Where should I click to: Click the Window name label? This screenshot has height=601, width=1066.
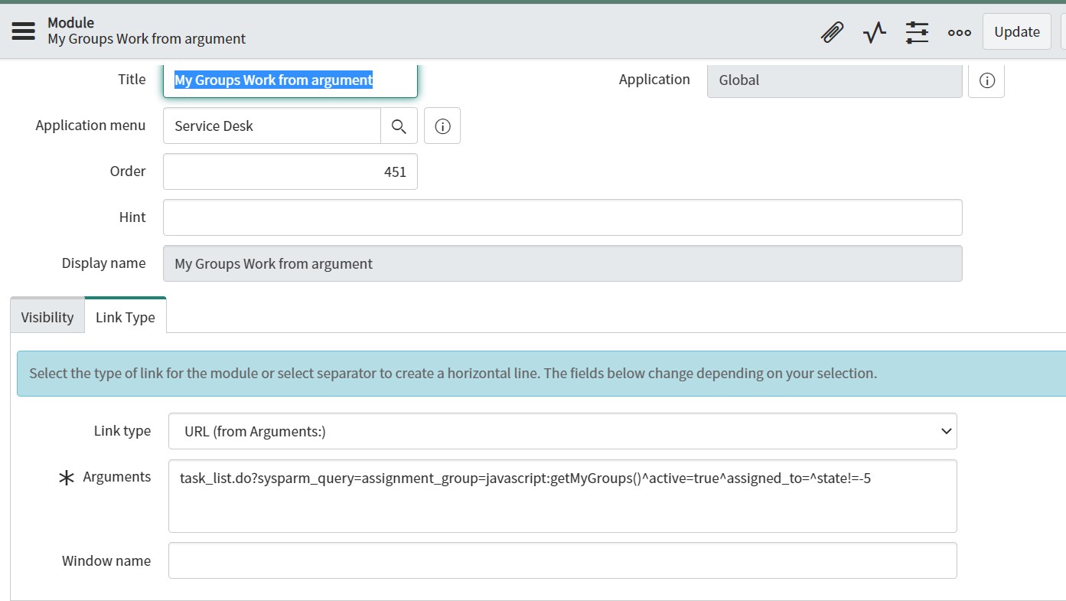[106, 560]
